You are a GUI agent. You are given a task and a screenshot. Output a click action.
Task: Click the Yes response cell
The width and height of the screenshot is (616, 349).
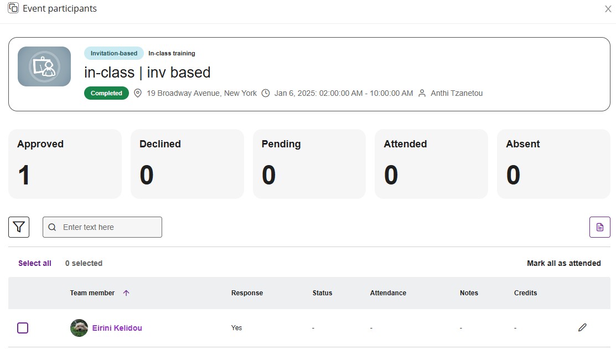236,328
